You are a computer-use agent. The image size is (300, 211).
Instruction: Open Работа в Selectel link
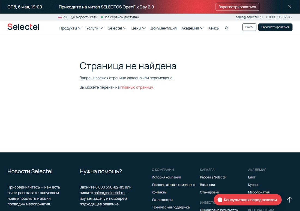(x=213, y=177)
